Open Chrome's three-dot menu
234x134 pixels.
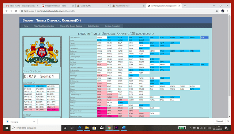[227, 11]
